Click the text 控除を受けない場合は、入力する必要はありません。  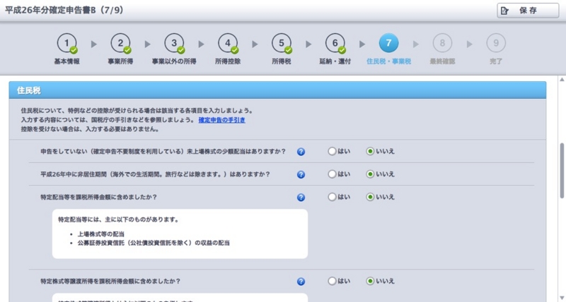[90, 129]
